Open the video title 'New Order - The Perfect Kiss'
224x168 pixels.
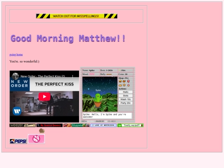44,76
